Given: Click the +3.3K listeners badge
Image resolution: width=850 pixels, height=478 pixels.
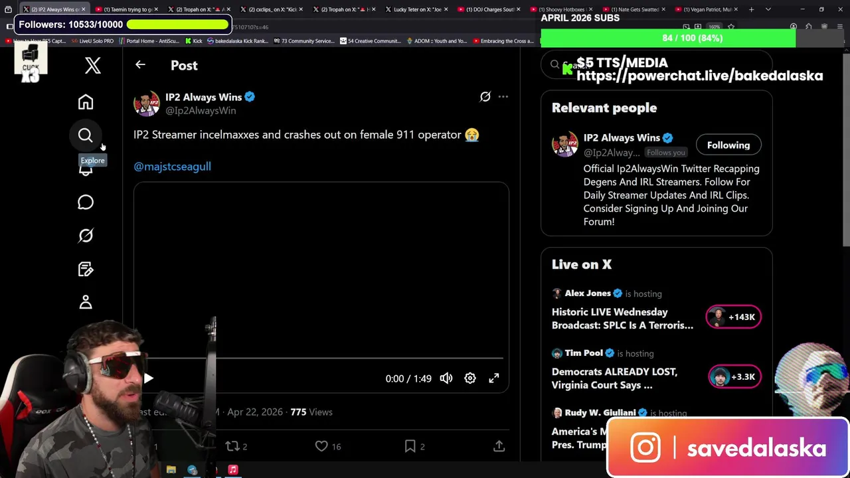Looking at the screenshot, I should coord(735,377).
